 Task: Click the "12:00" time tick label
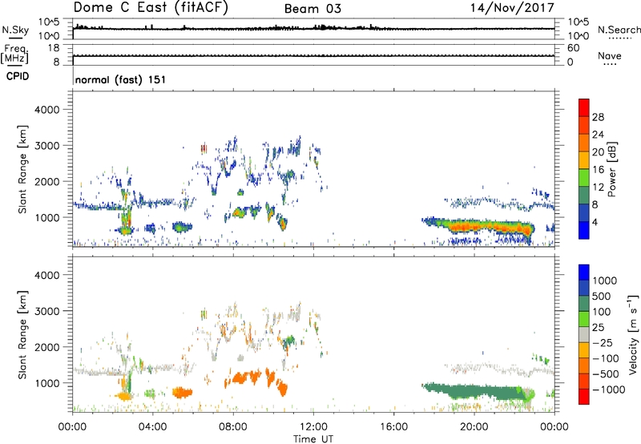point(313,427)
